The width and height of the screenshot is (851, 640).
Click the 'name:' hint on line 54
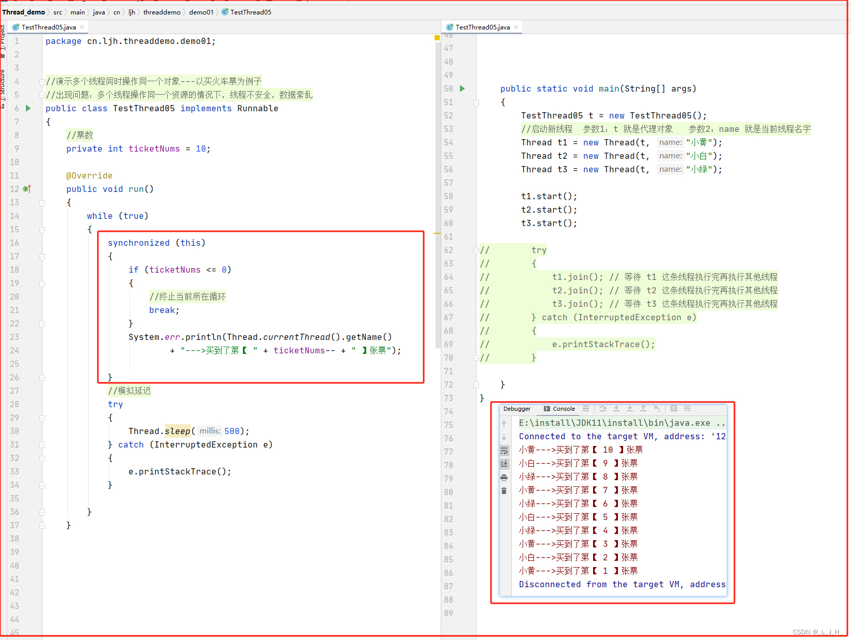(x=670, y=142)
